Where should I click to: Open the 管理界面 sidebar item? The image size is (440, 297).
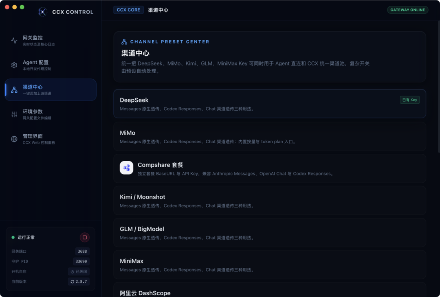pos(51,139)
